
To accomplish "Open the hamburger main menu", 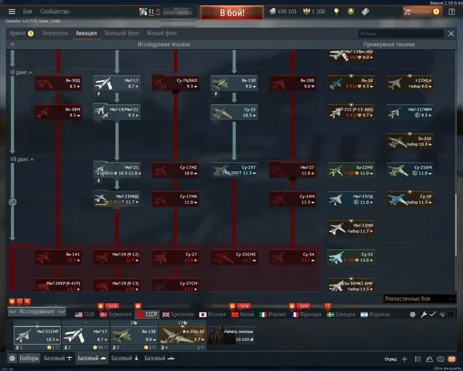I will tap(12, 12).
